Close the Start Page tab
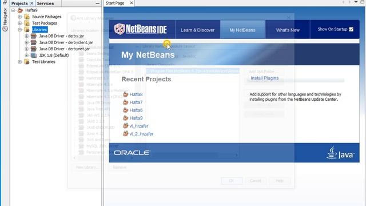The width and height of the screenshot is (366, 206). (132, 3)
